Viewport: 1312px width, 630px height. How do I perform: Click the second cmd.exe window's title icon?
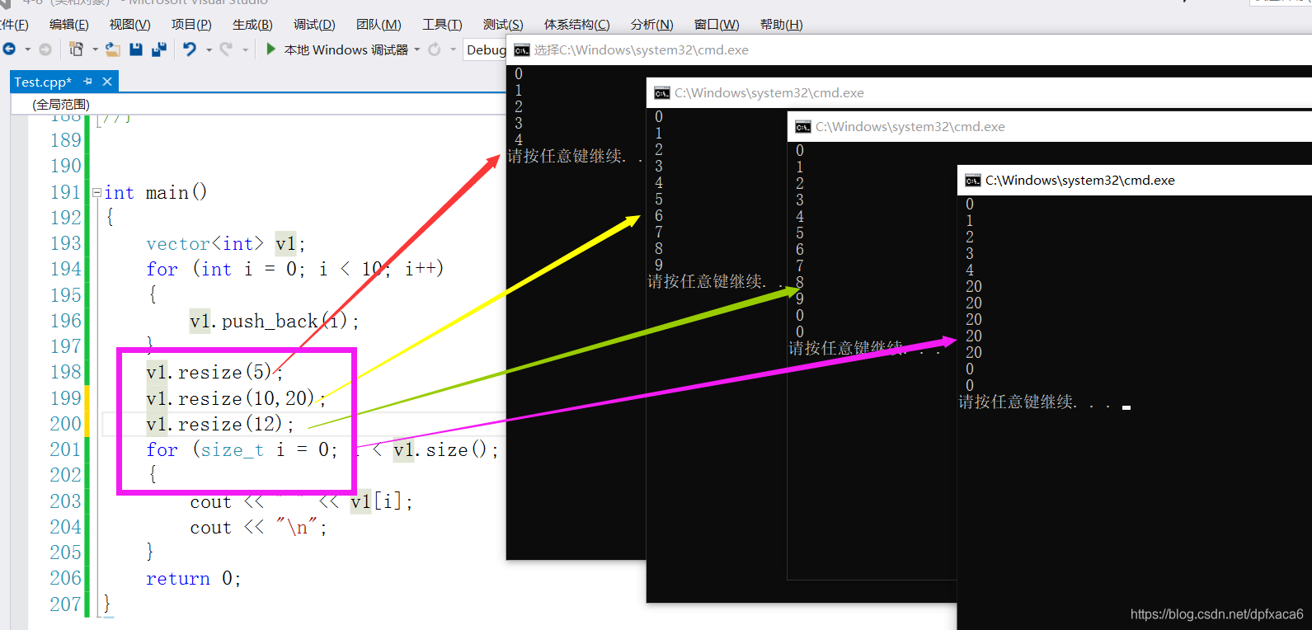661,93
